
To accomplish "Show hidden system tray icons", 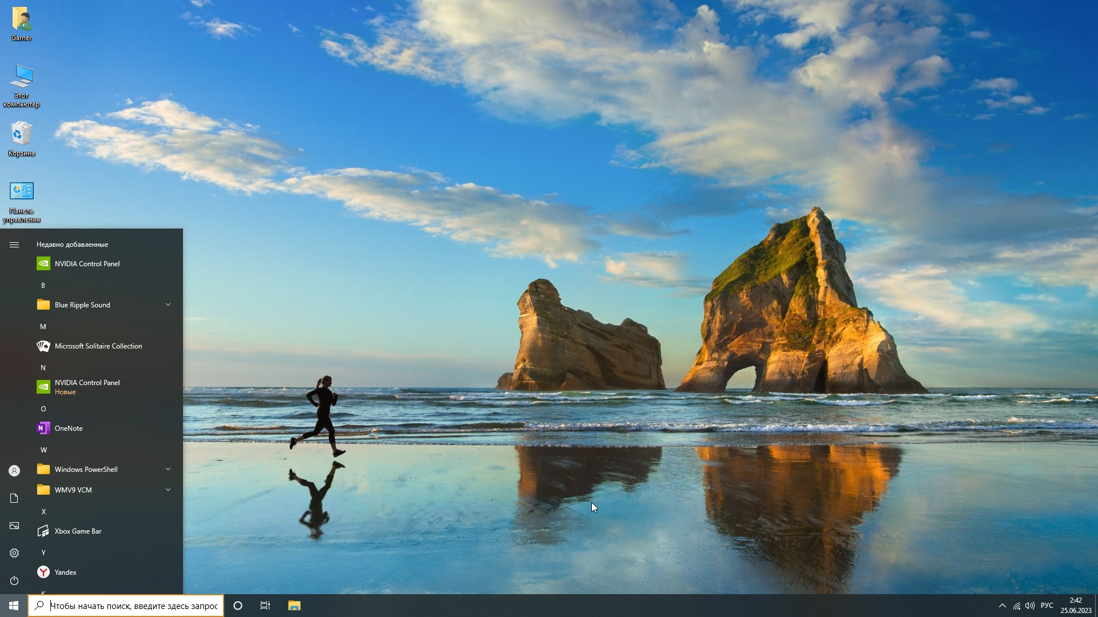I will click(x=1002, y=606).
